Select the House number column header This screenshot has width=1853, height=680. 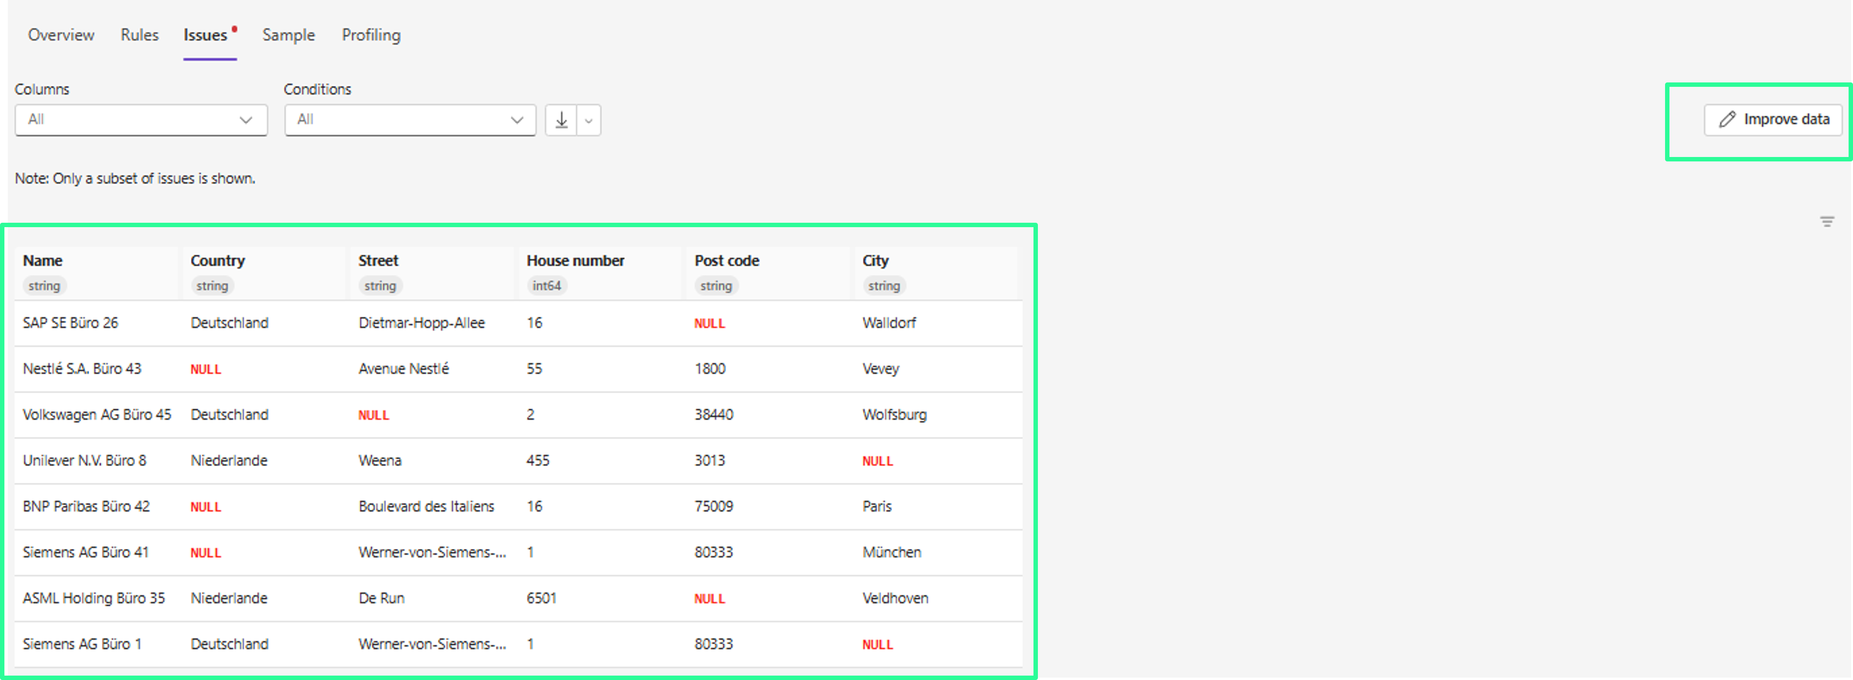tap(576, 261)
